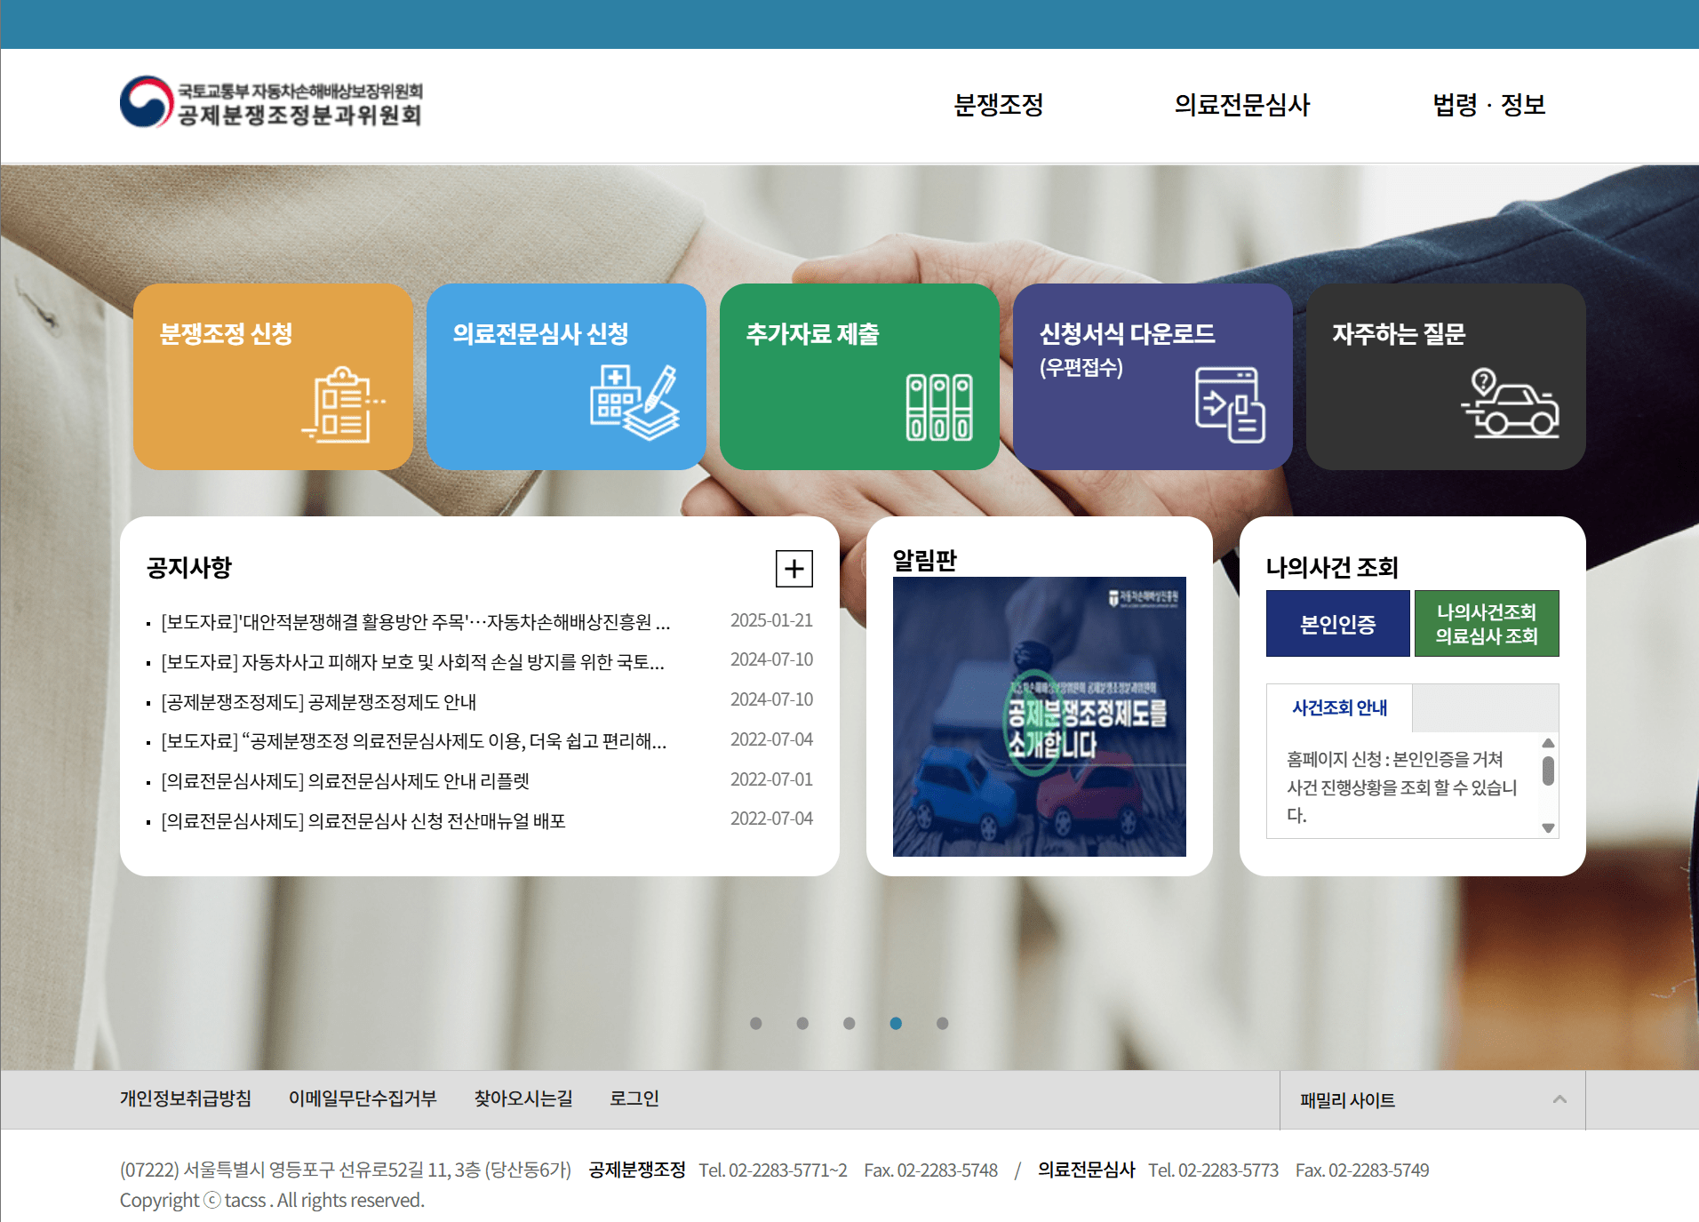Click the 로그인 footer link

point(634,1098)
